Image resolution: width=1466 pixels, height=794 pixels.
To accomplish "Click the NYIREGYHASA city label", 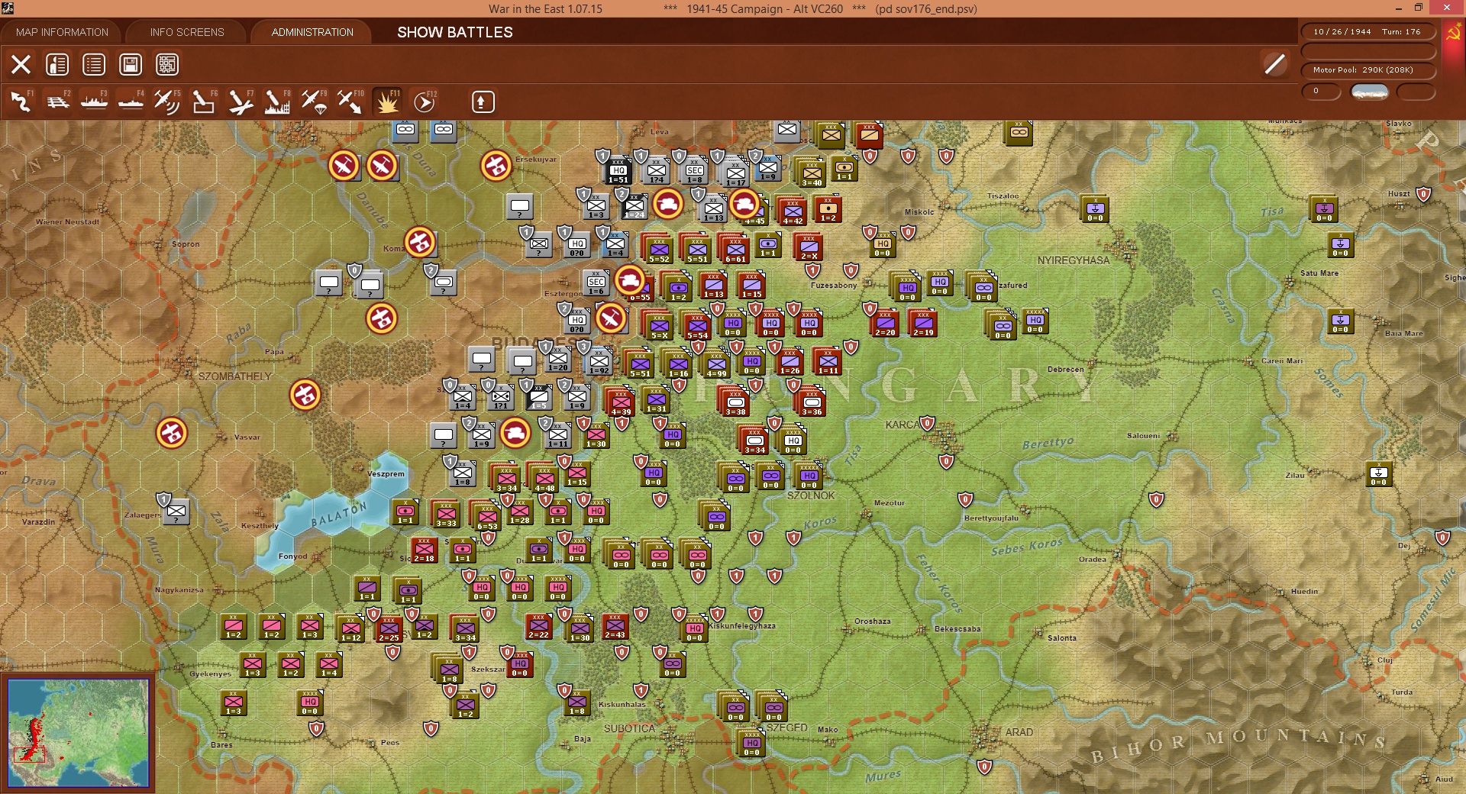I will click(1073, 260).
